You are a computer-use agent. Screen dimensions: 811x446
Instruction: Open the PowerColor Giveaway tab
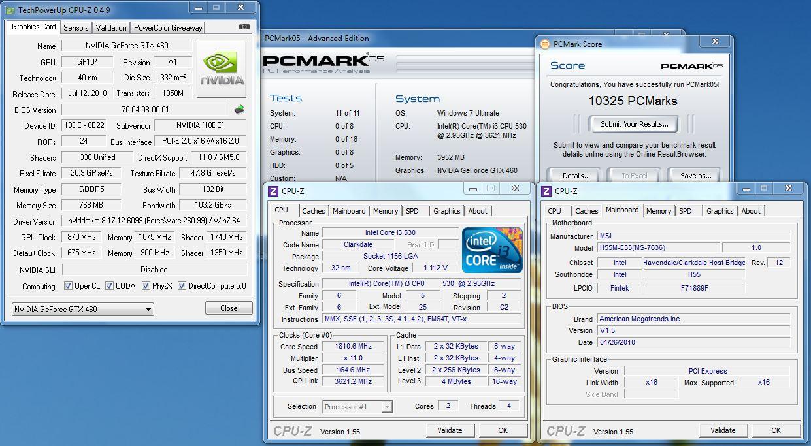168,28
